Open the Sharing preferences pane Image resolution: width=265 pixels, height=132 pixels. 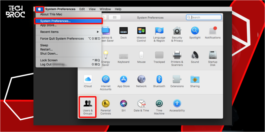click(x=195, y=81)
